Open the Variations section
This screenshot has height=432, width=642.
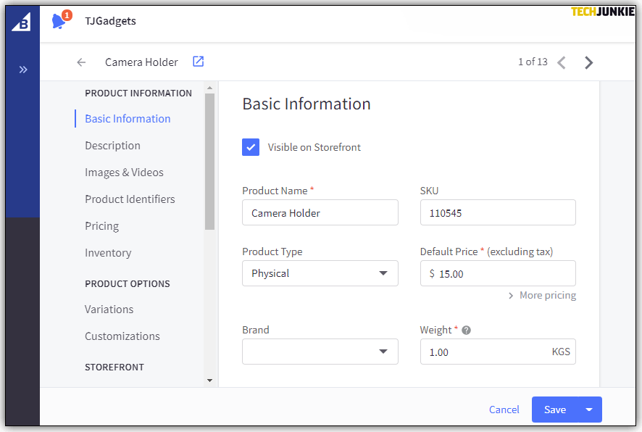point(109,310)
